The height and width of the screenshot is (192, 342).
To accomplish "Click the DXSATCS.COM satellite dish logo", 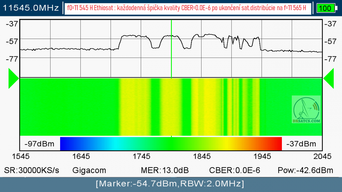I will (x=306, y=110).
